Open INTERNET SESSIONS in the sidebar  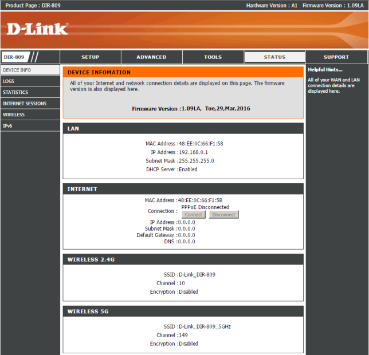click(x=30, y=104)
